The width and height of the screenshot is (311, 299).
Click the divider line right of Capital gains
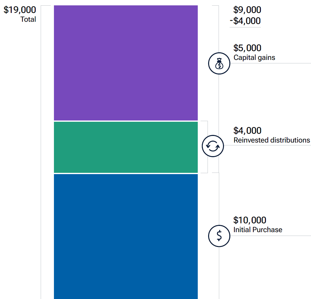271,63
